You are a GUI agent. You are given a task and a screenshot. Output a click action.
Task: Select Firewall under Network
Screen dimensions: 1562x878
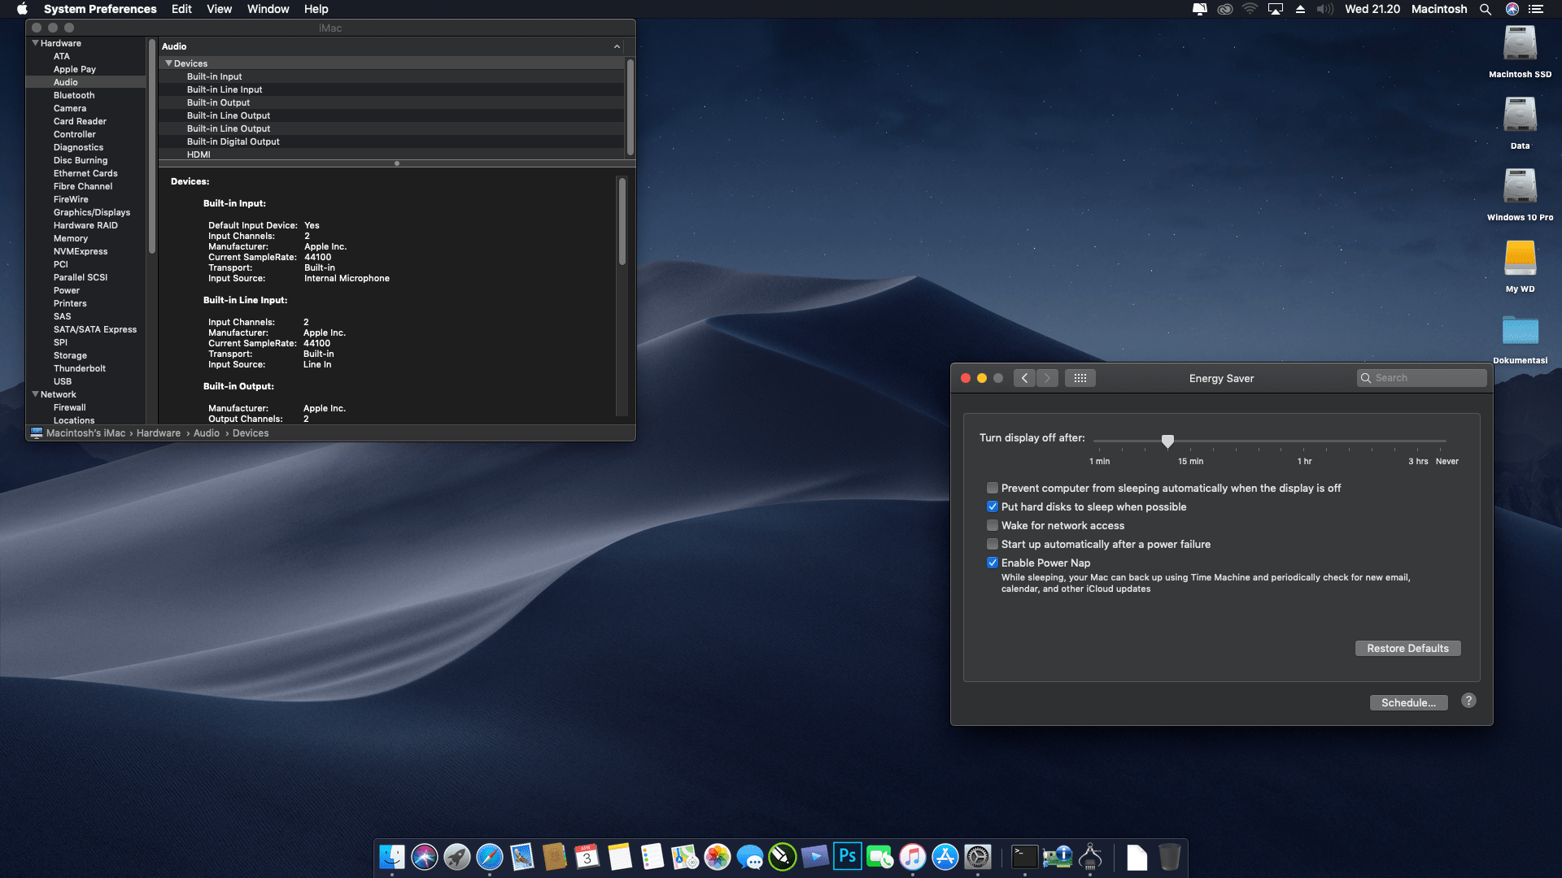coord(70,407)
